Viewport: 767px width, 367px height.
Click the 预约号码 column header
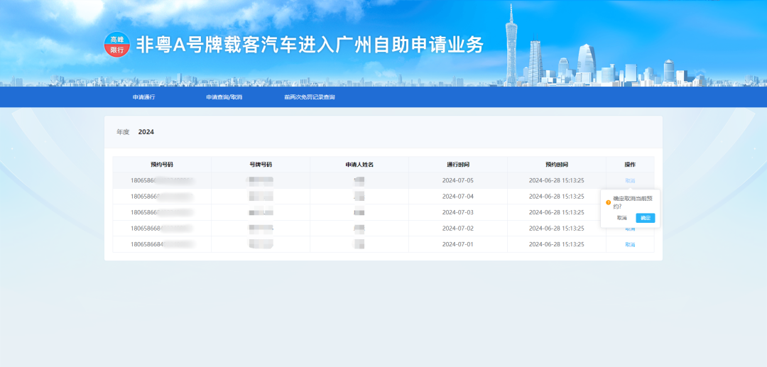162,164
